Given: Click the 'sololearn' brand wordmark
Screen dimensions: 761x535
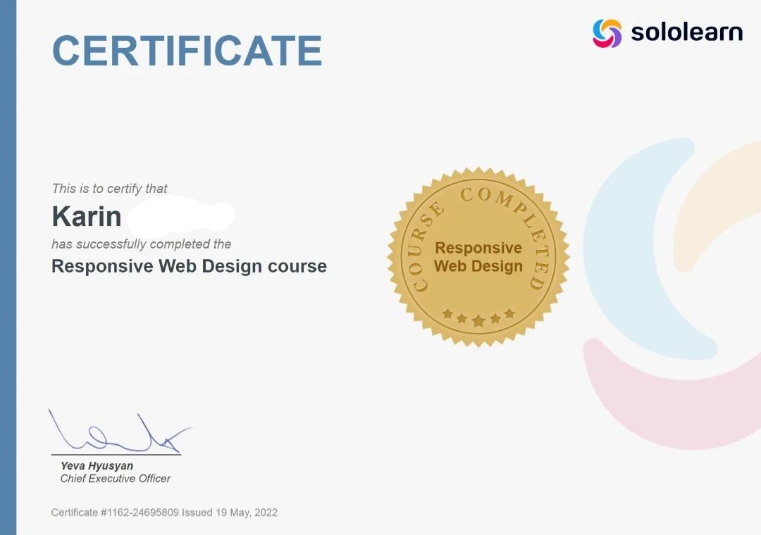Looking at the screenshot, I should tap(687, 32).
